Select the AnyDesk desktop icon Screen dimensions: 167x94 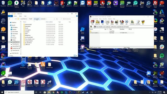click(x=89, y=3)
